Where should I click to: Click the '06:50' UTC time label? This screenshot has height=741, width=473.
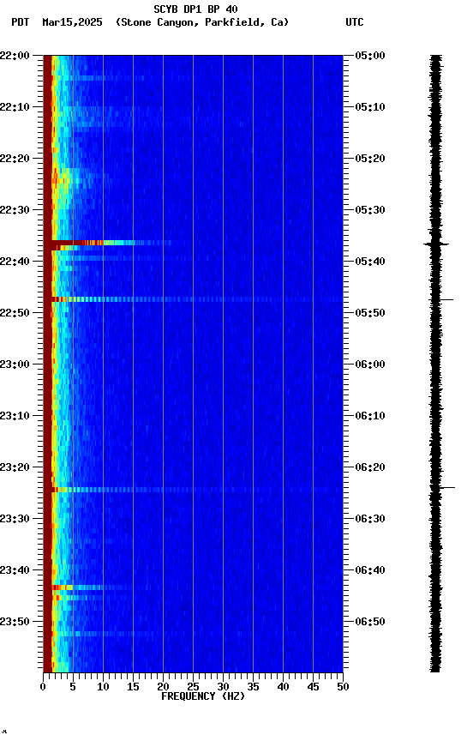click(370, 622)
